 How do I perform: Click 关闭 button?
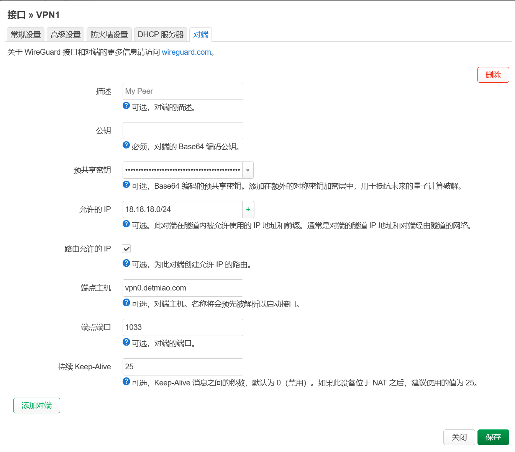coord(459,437)
